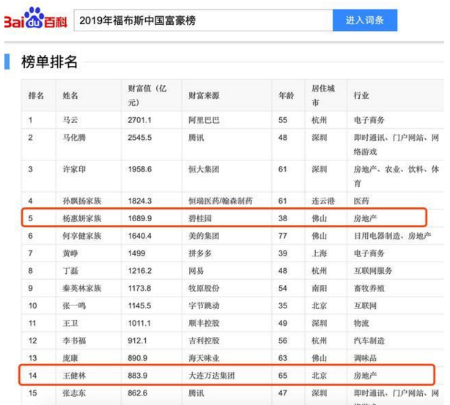
Task: Click the value 1216.2
Action: coord(140,271)
